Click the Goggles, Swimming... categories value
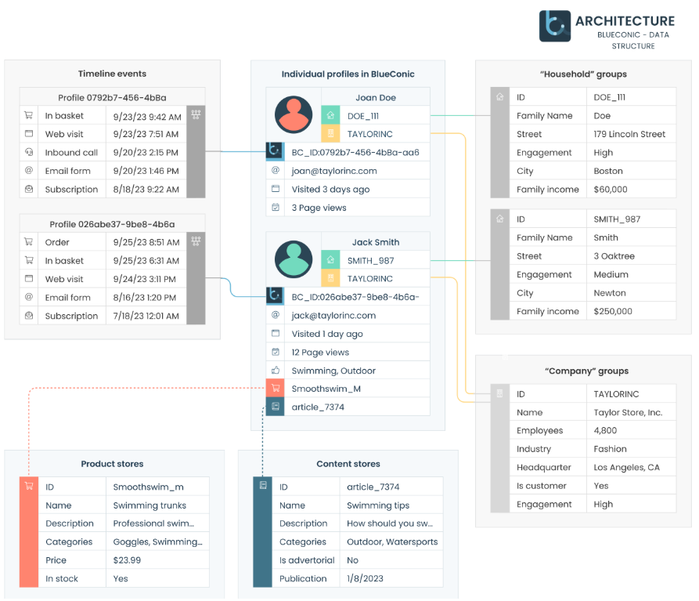 tap(157, 541)
